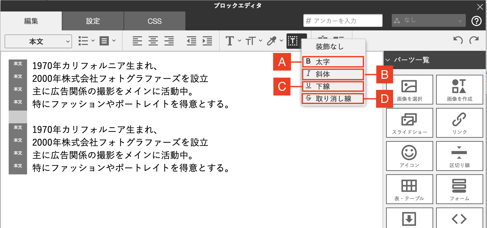Undo the last action
The height and width of the screenshot is (228, 487).
(458, 40)
